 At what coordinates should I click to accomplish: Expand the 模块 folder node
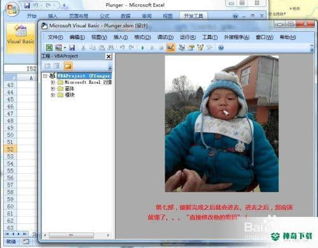[x=53, y=95]
